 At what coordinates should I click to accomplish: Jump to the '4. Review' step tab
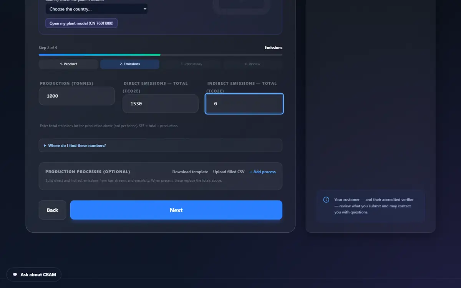(252, 64)
